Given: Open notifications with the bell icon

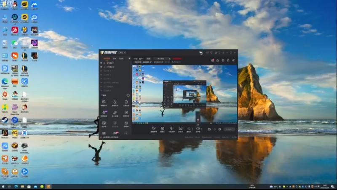Looking at the screenshot, I should tap(228, 60).
